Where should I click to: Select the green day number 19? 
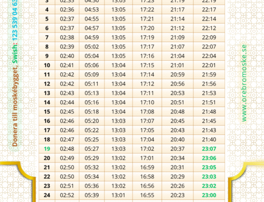47,149
